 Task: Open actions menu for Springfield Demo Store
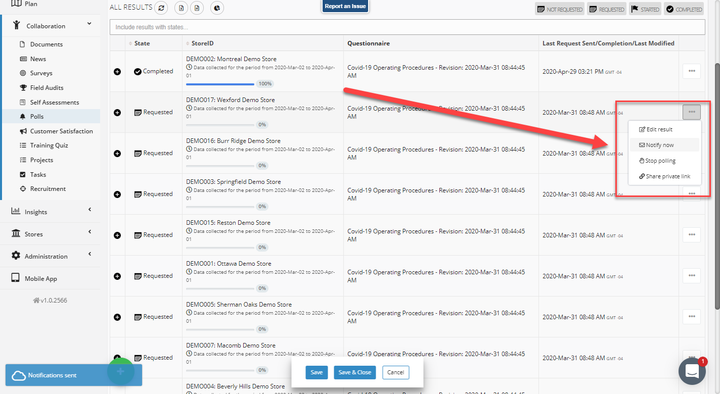(x=692, y=194)
